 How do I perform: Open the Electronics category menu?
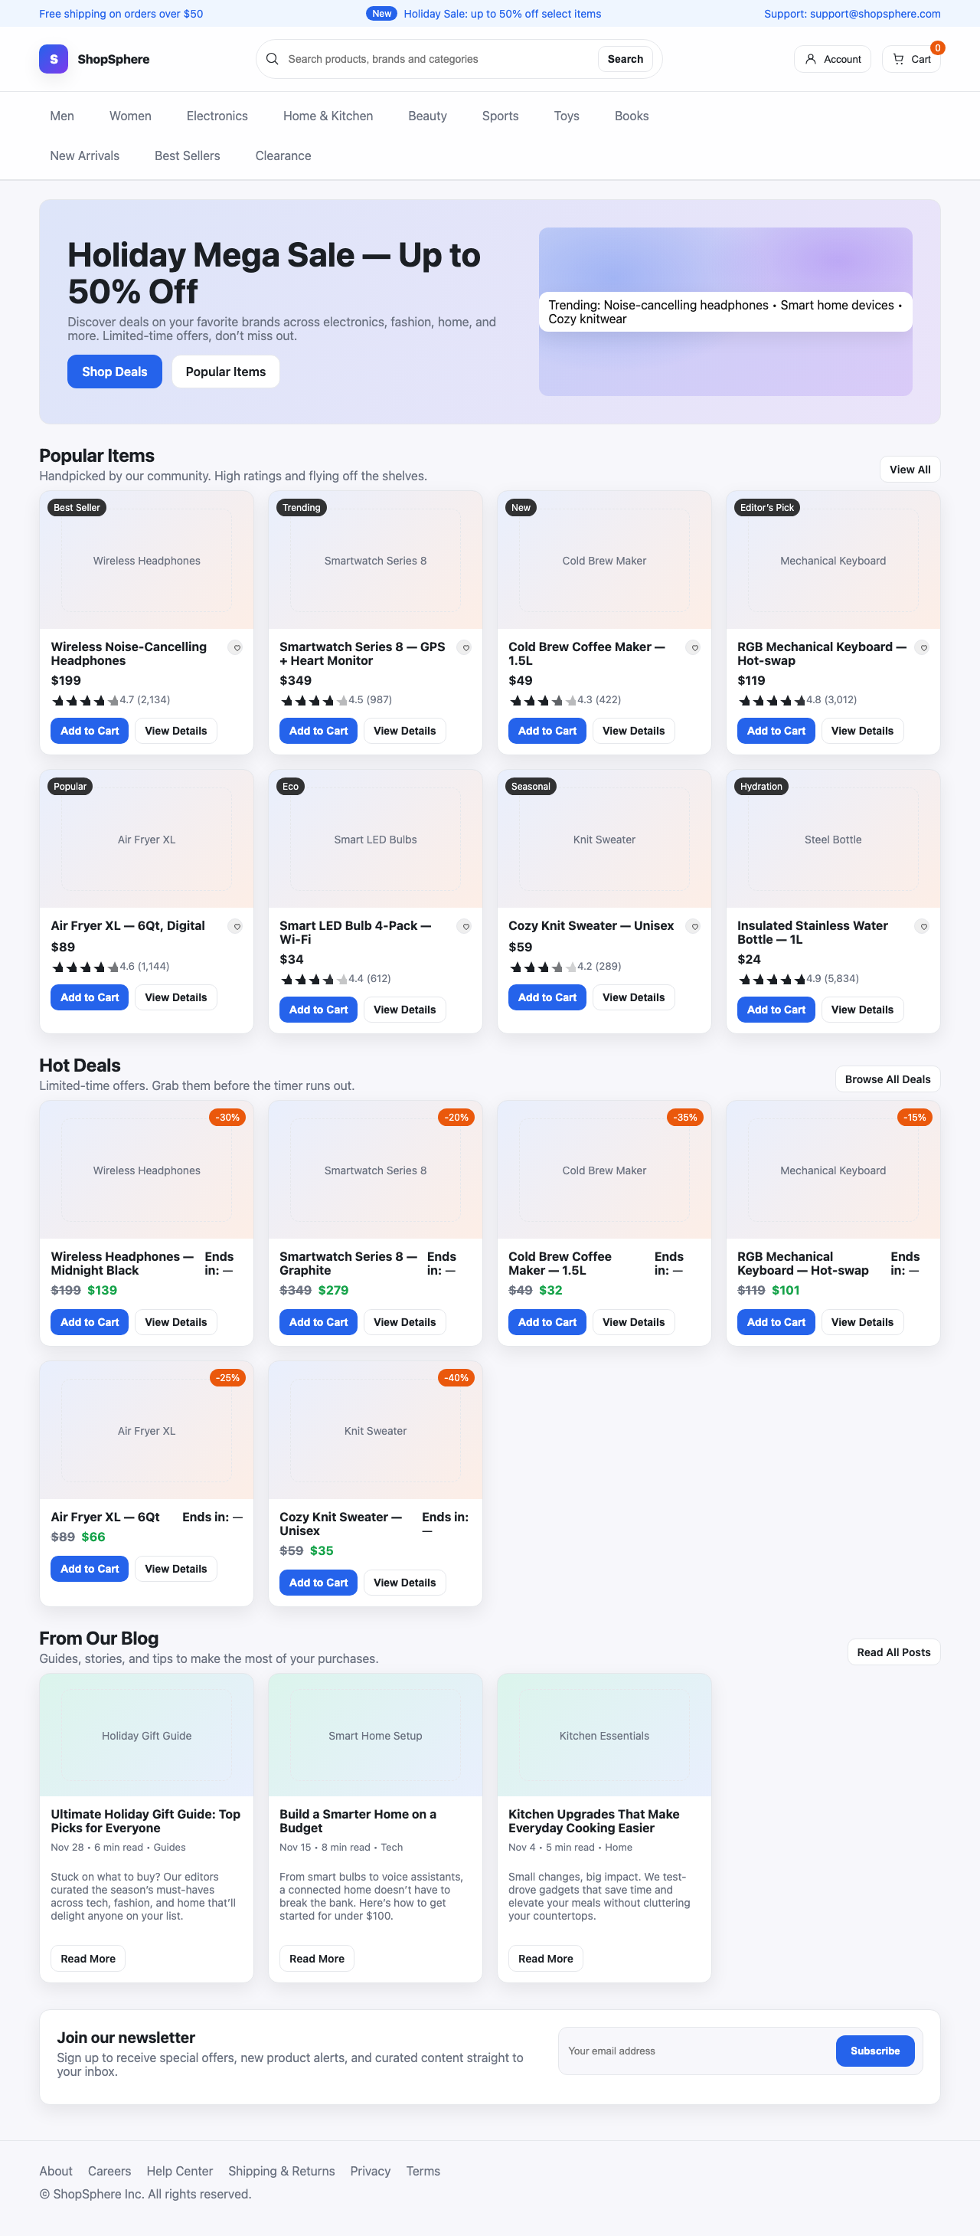(217, 116)
